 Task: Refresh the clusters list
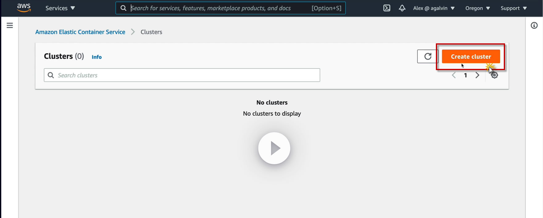428,56
